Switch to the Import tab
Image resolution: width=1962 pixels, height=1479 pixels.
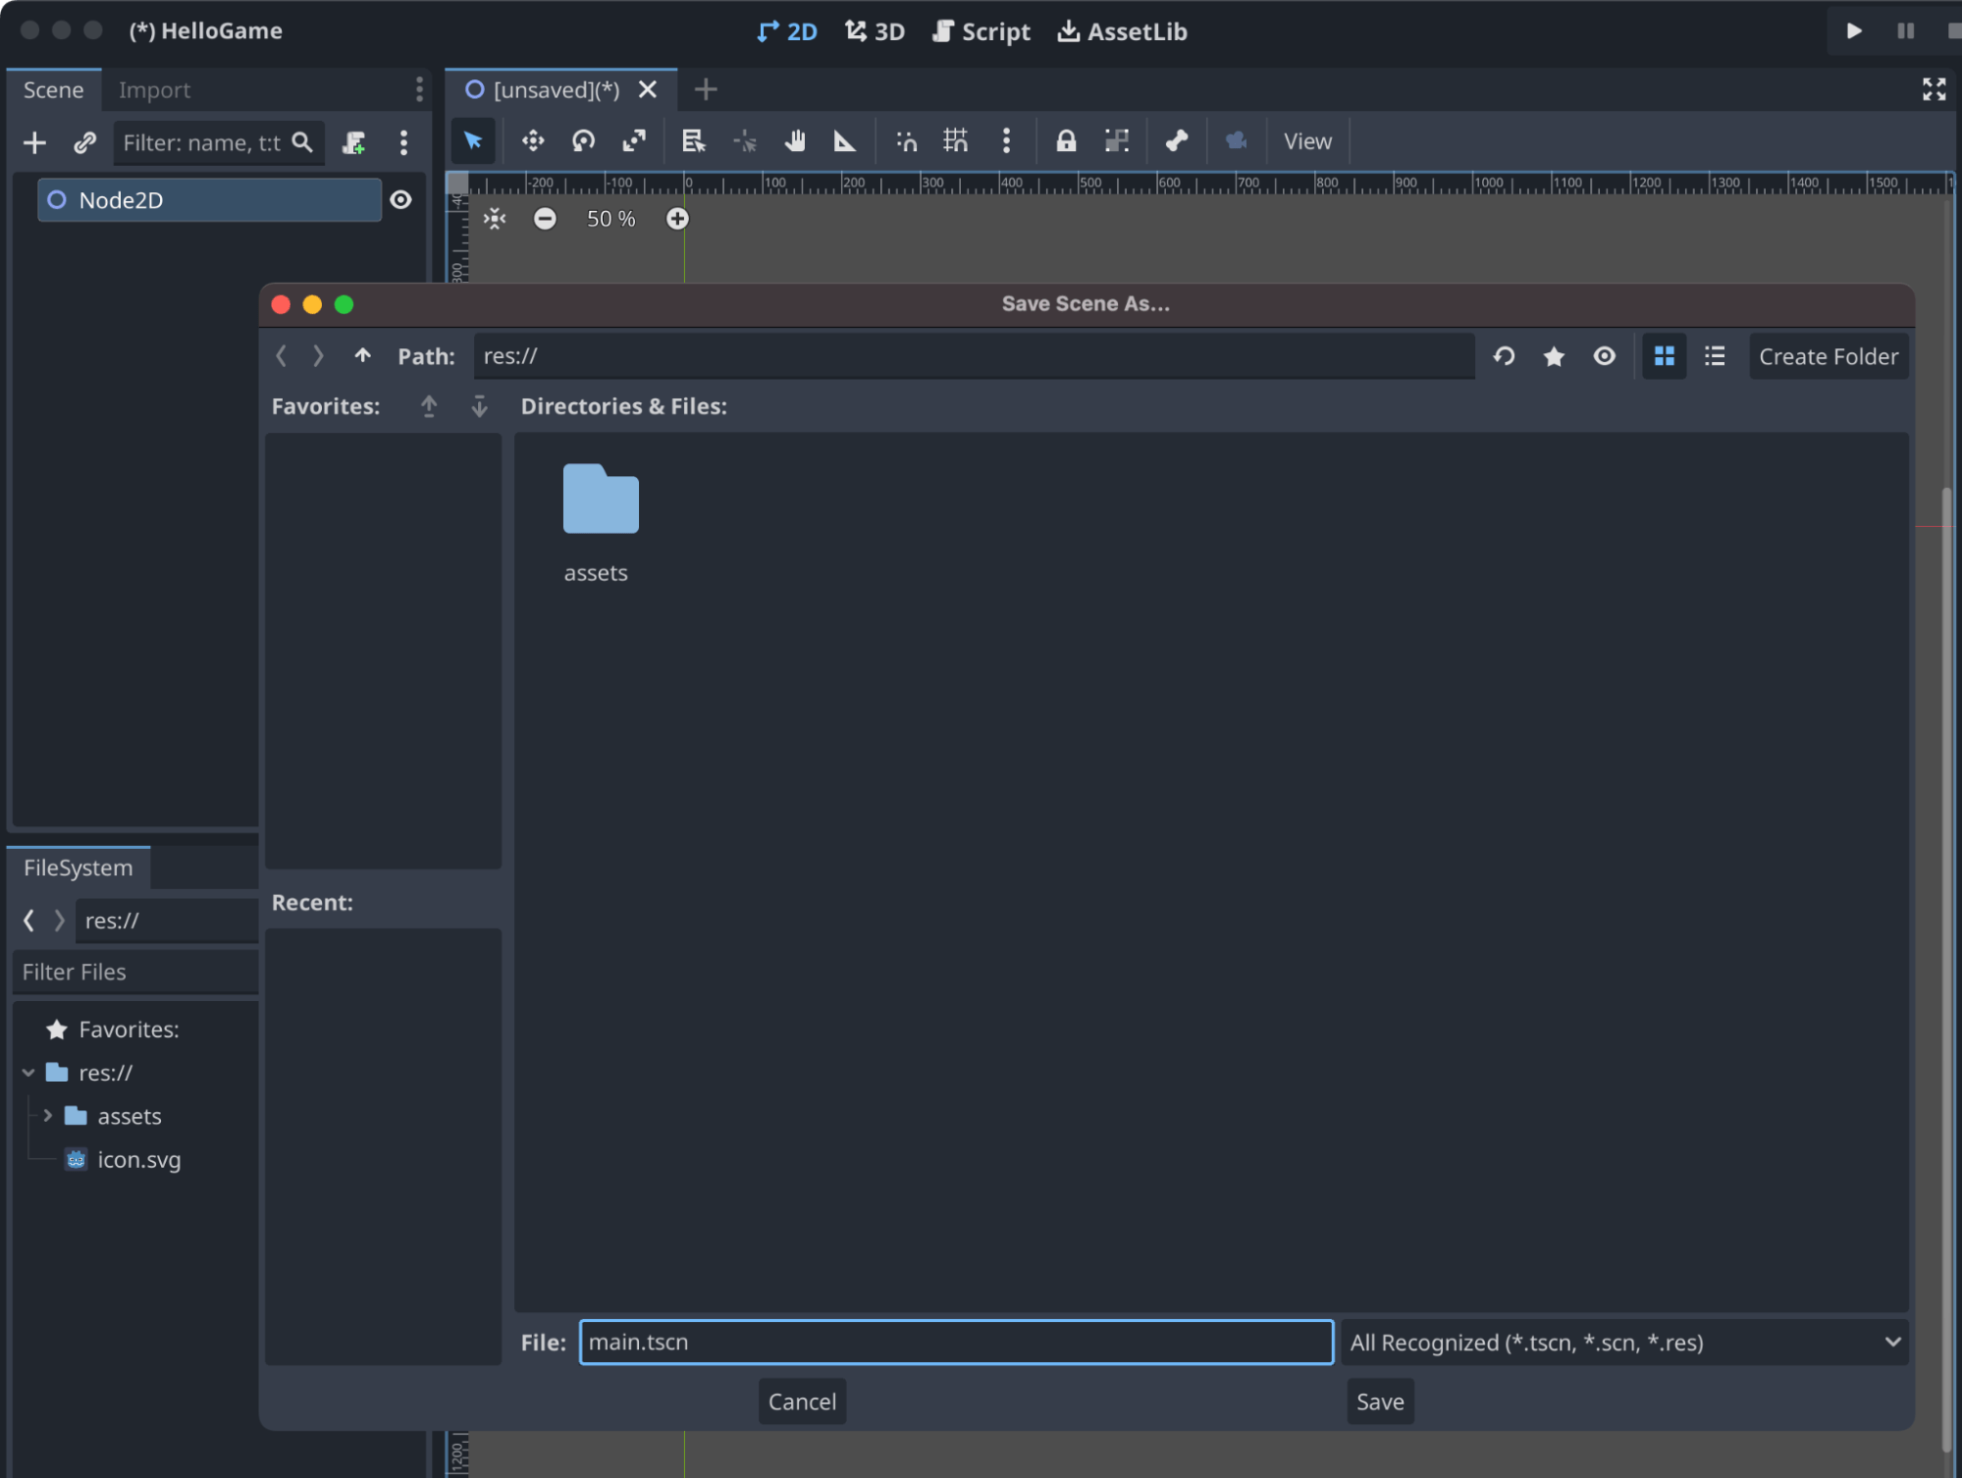point(154,89)
